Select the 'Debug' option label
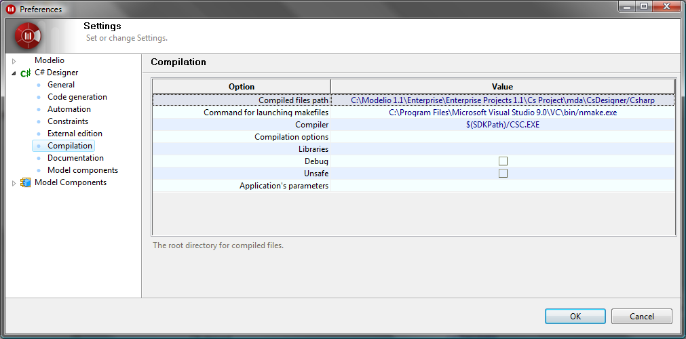This screenshot has width=686, height=339. pos(317,161)
